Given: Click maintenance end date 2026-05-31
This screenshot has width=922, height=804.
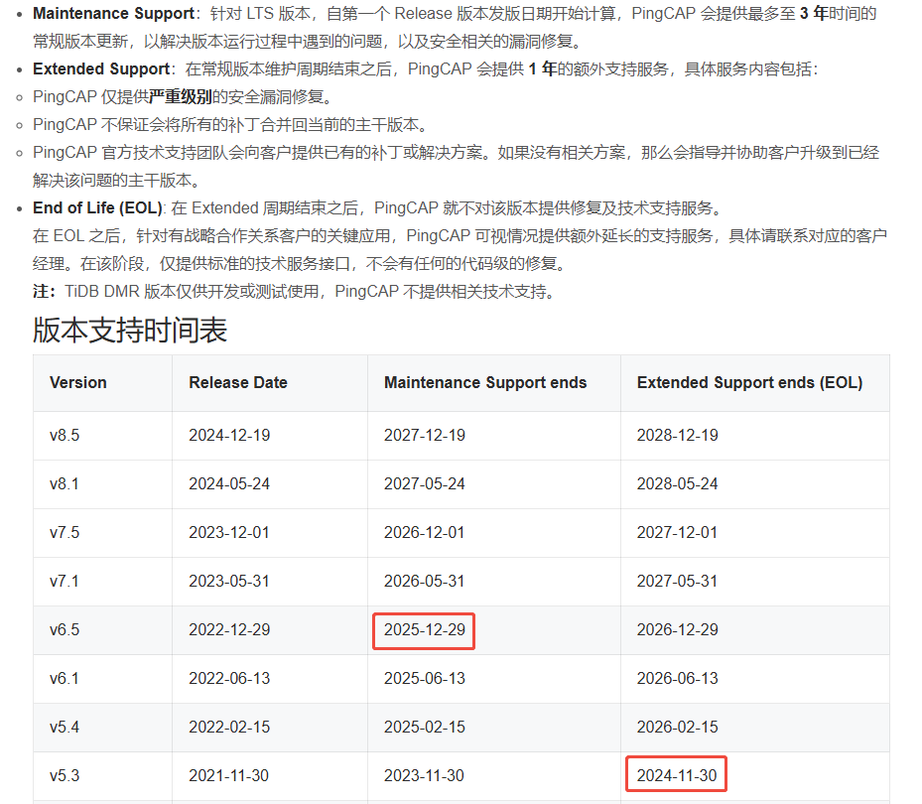Looking at the screenshot, I should pyautogui.click(x=424, y=582).
